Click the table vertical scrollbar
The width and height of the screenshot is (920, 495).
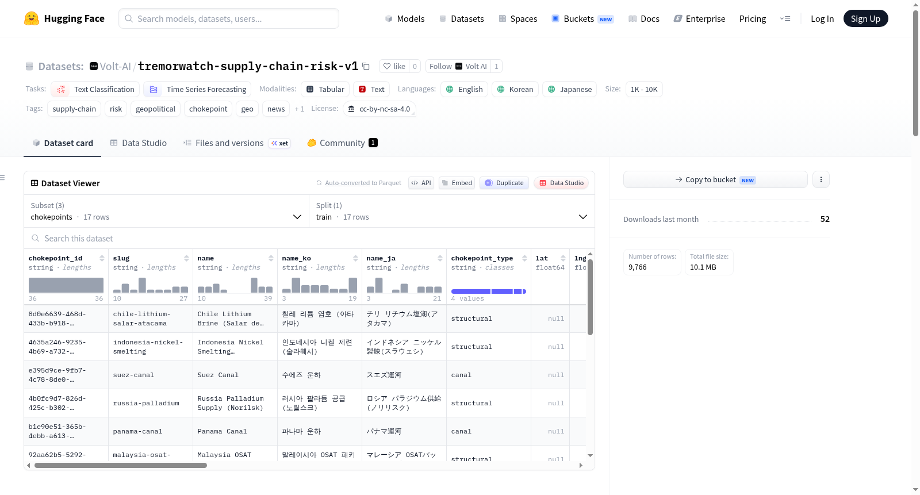(590, 297)
